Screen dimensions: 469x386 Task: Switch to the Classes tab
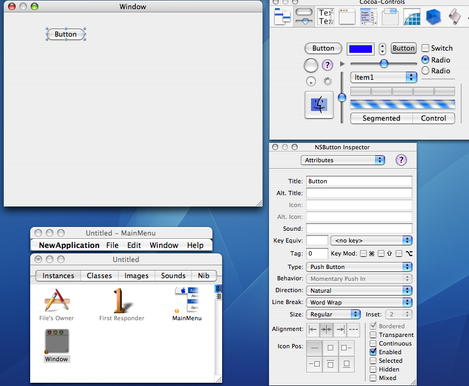click(99, 275)
